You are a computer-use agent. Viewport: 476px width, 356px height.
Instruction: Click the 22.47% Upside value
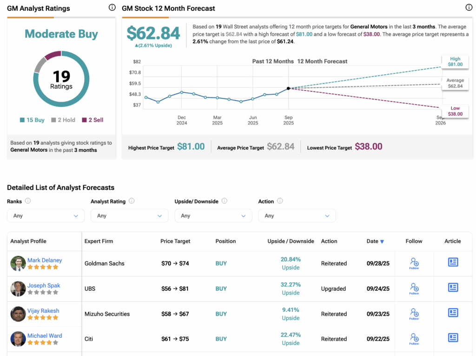click(291, 339)
